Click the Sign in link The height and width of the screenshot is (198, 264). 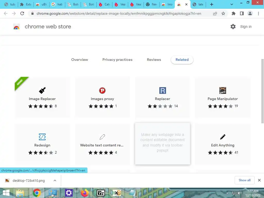pos(246,27)
